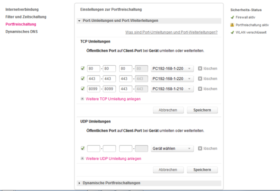280x191 pixels.
Task: Open the Internetverbindung menu item
Action: pyautogui.click(x=22, y=9)
